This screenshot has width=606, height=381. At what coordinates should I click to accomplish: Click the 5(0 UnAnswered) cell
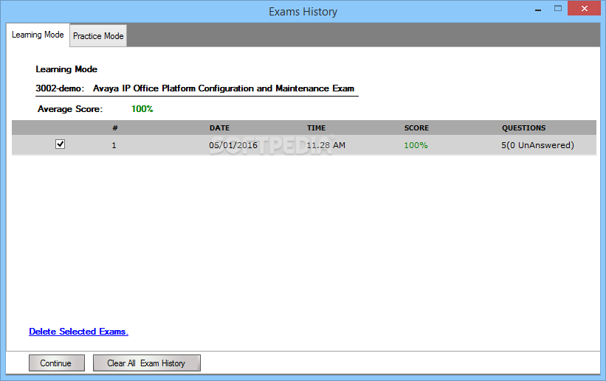pos(537,145)
